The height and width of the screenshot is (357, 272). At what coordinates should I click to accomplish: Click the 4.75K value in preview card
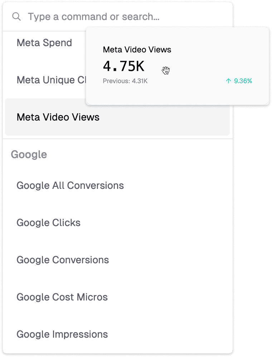123,66
